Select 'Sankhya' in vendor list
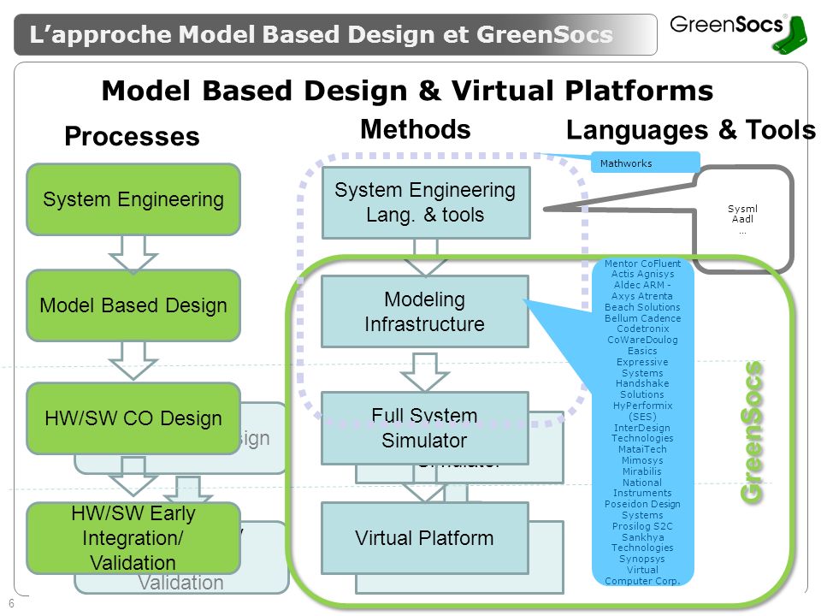Screen dimensions: 821x616 [x=642, y=537]
